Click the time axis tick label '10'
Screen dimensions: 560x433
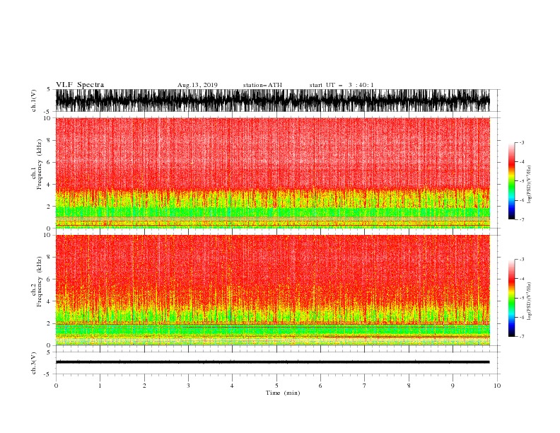tap(497, 386)
